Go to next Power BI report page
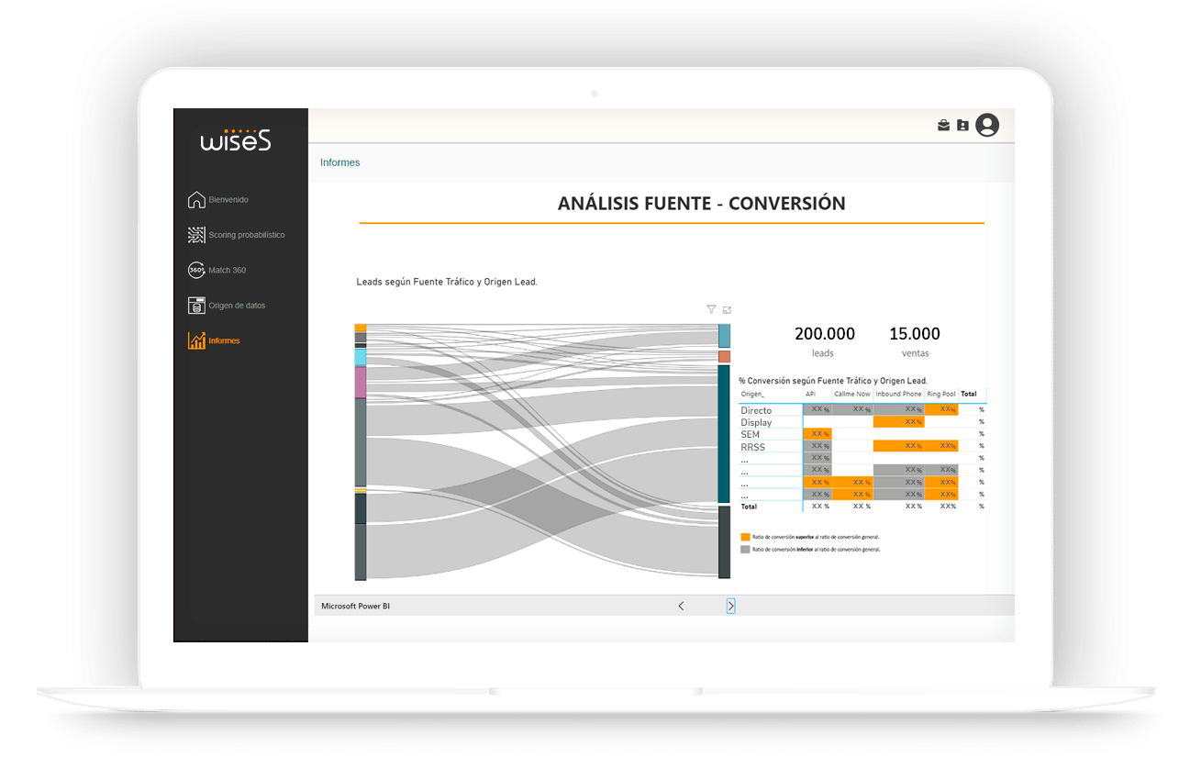 [730, 606]
